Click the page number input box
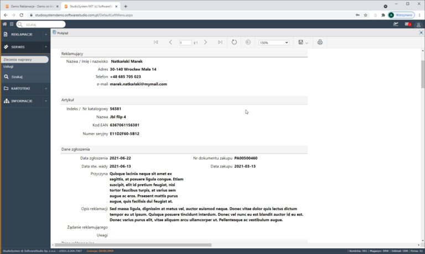The width and height of the screenshot is (425, 254). pyautogui.click(x=185, y=42)
